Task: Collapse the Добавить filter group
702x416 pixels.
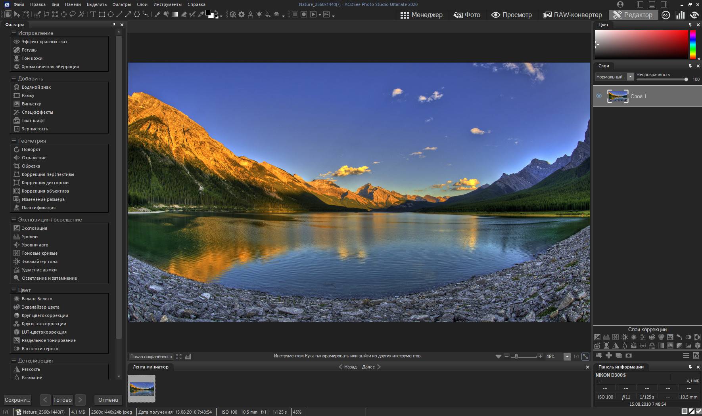Action: coord(14,78)
